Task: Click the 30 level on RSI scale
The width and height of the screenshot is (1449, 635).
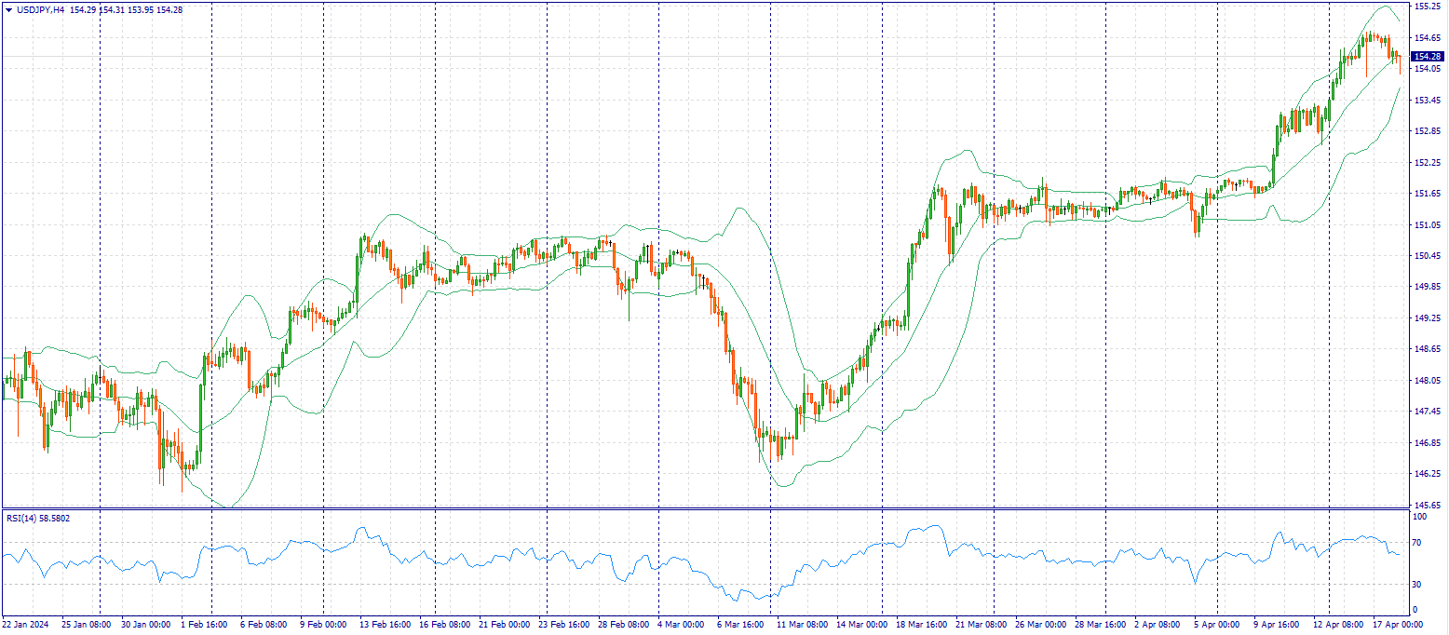Action: [x=1418, y=585]
